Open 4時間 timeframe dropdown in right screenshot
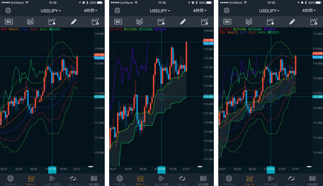Image resolution: width=323 pixels, height=186 pixels. [309, 10]
